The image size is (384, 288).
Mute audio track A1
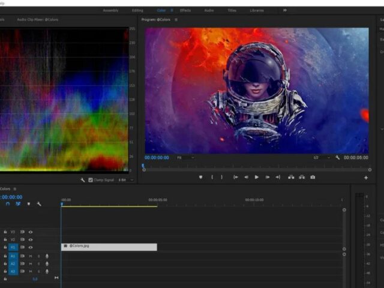point(31,256)
